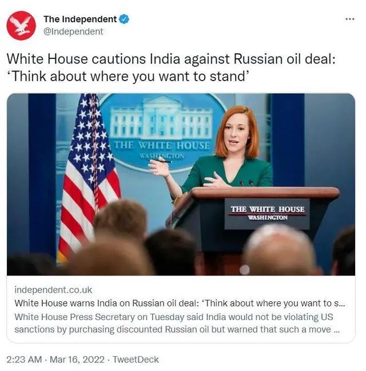
Task: Click the TweetDeck source label
Action: [136, 360]
